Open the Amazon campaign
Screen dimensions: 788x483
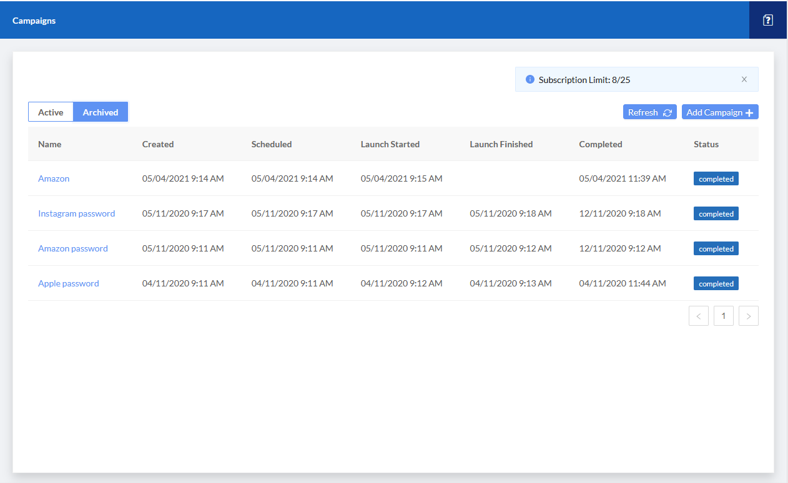[54, 178]
